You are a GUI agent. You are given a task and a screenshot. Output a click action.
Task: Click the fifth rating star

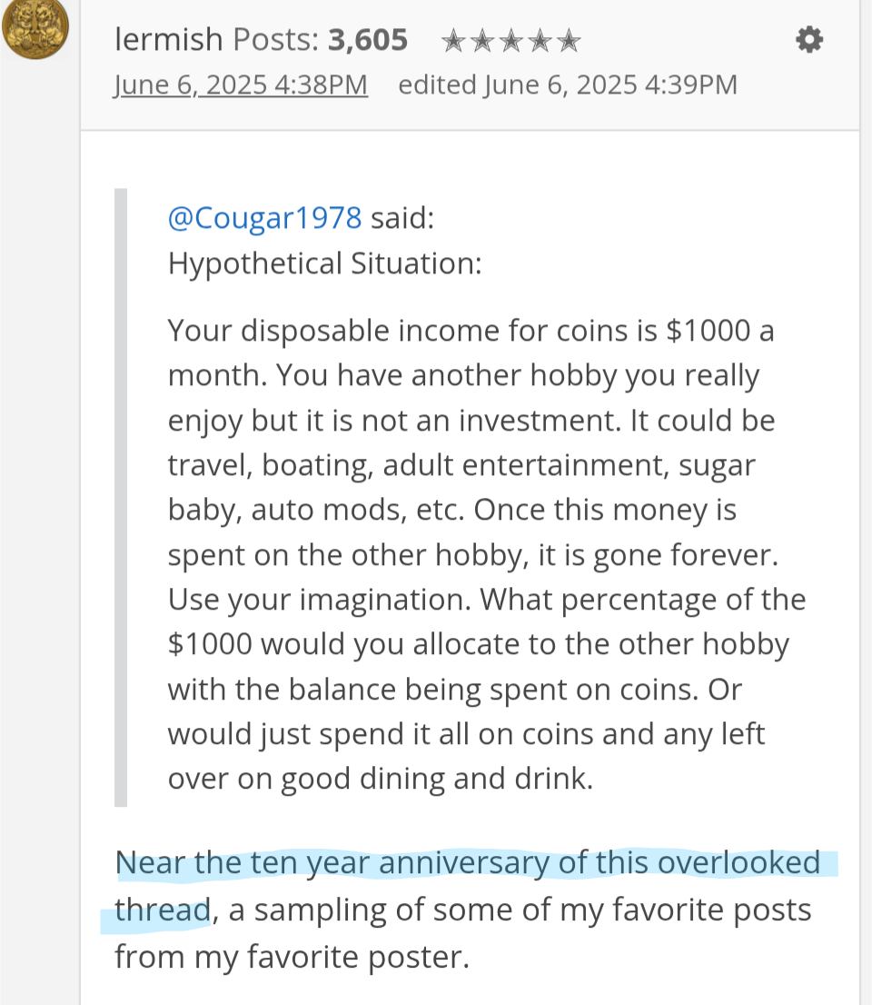coord(569,41)
